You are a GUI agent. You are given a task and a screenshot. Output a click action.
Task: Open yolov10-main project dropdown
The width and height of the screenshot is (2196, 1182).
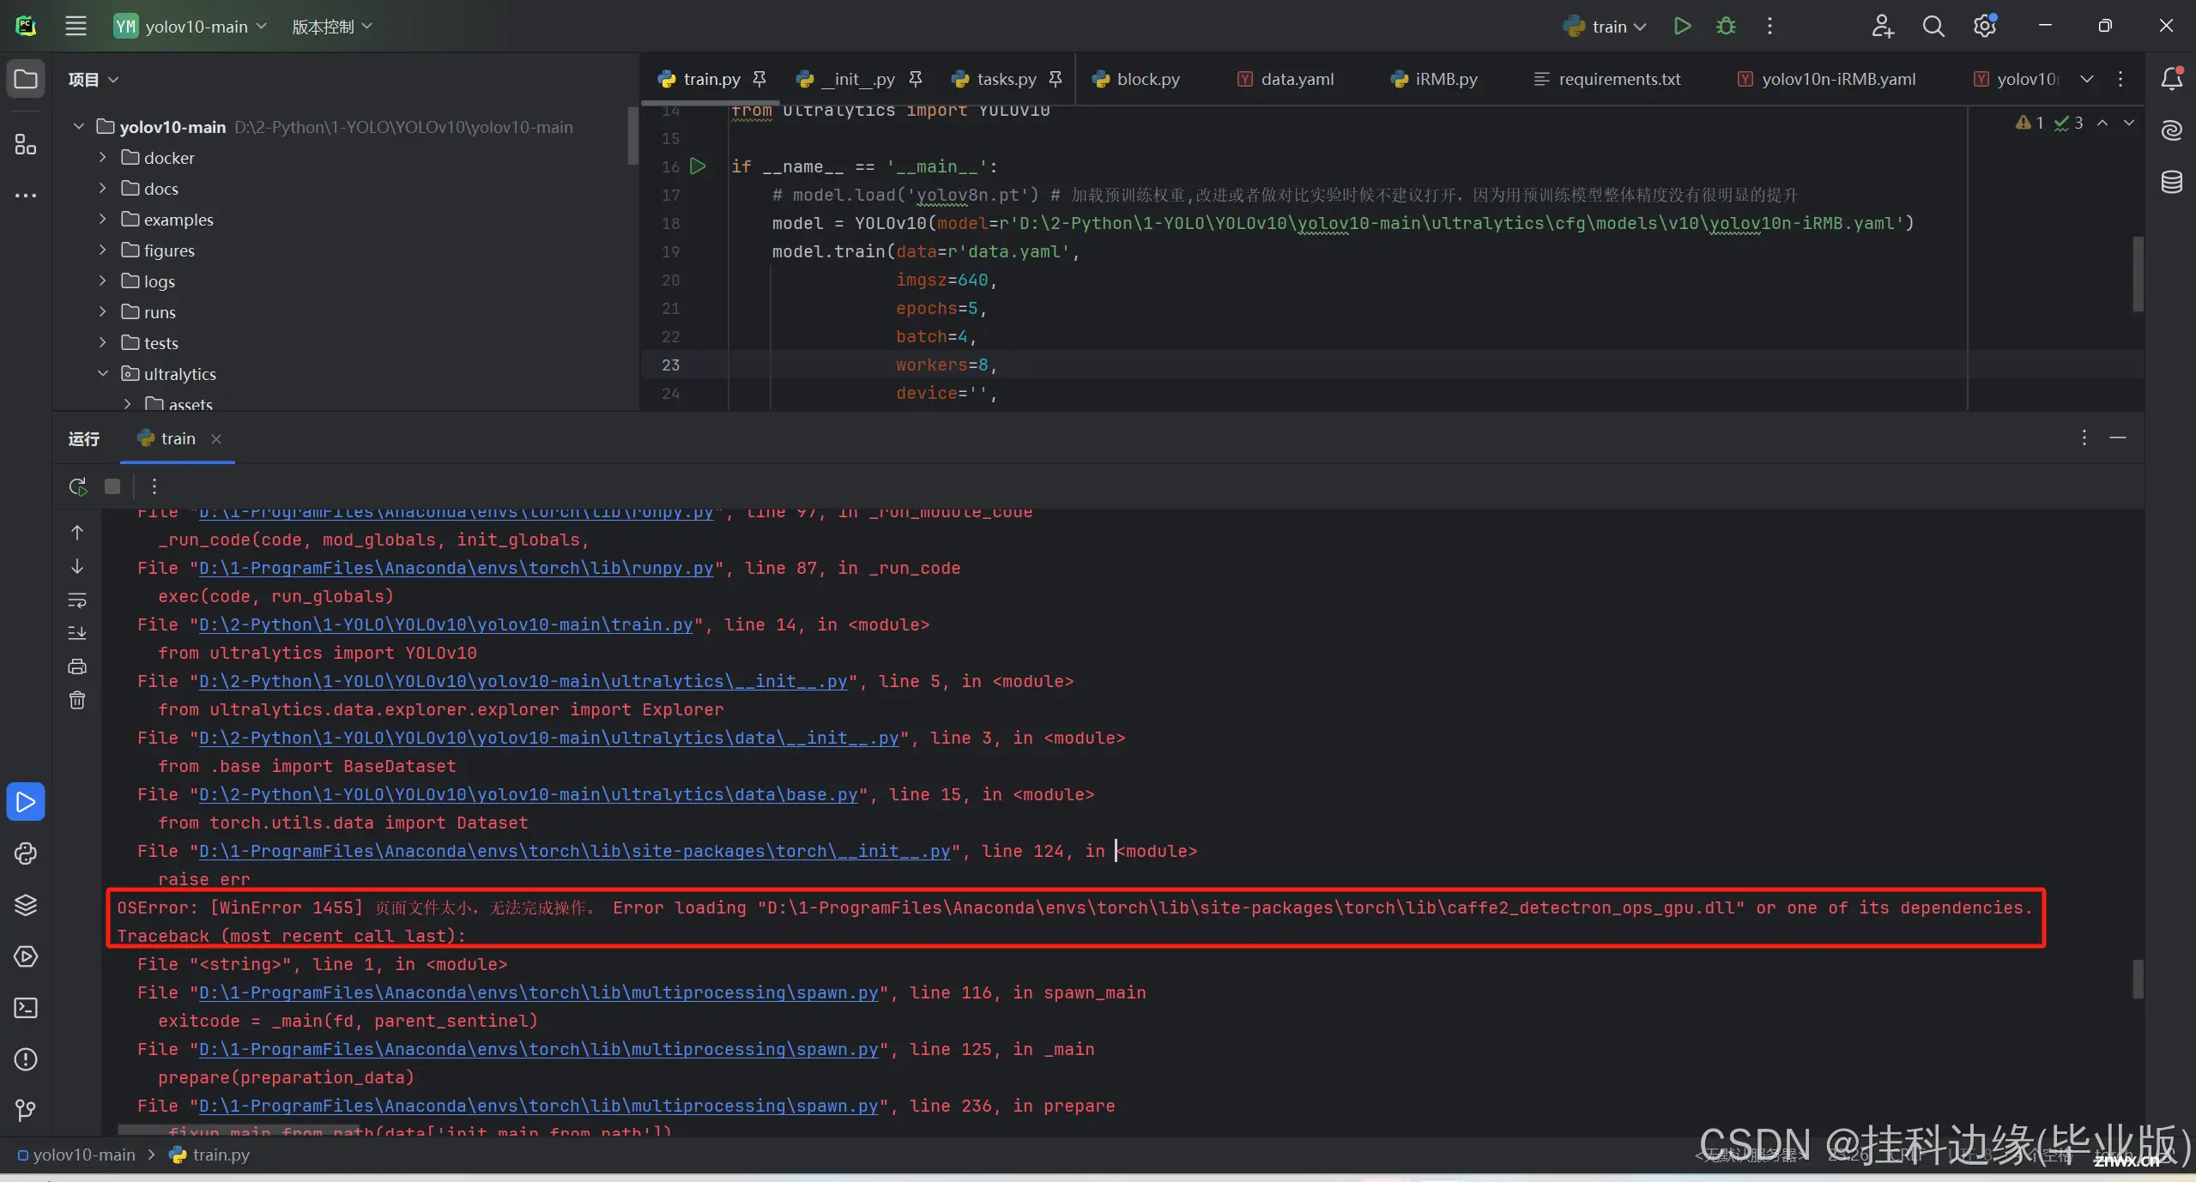click(x=191, y=27)
